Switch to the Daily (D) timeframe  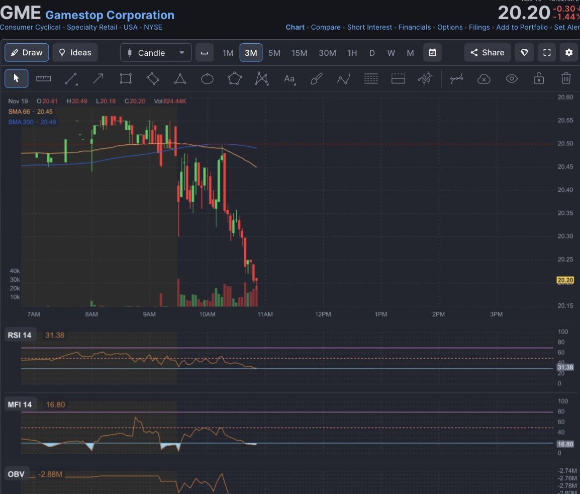click(371, 52)
